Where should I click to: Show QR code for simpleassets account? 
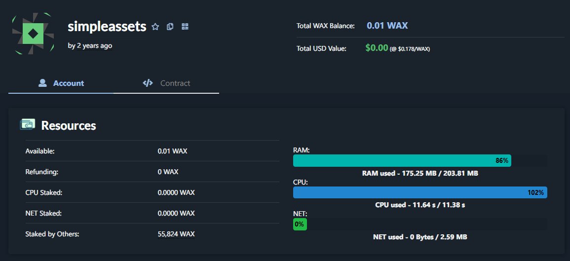[x=185, y=27]
